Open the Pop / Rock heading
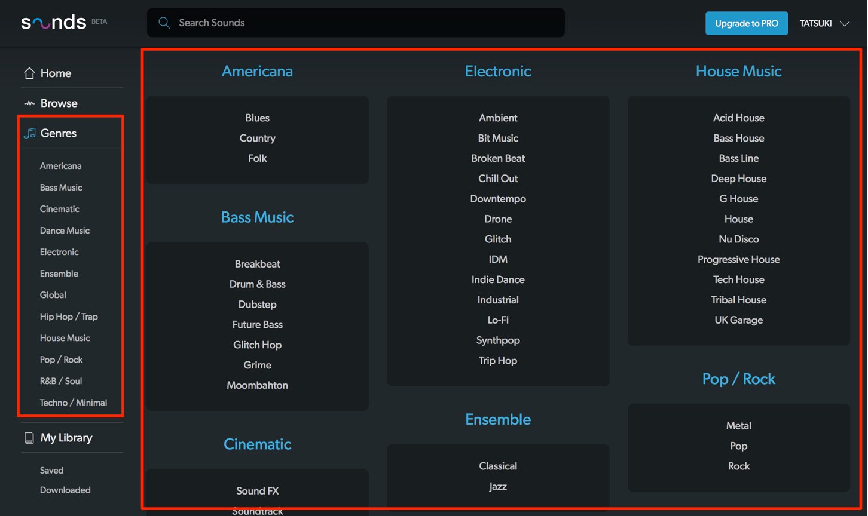 click(739, 379)
